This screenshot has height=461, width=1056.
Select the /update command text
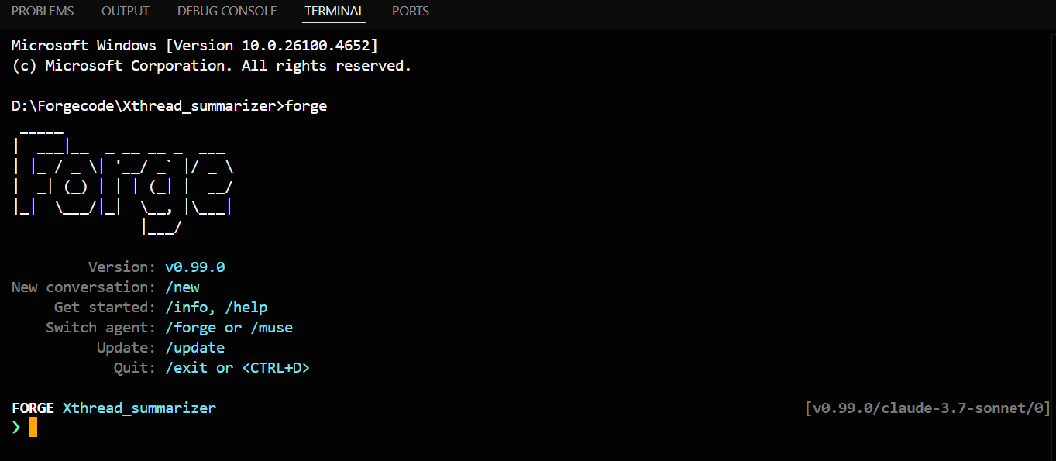click(194, 347)
